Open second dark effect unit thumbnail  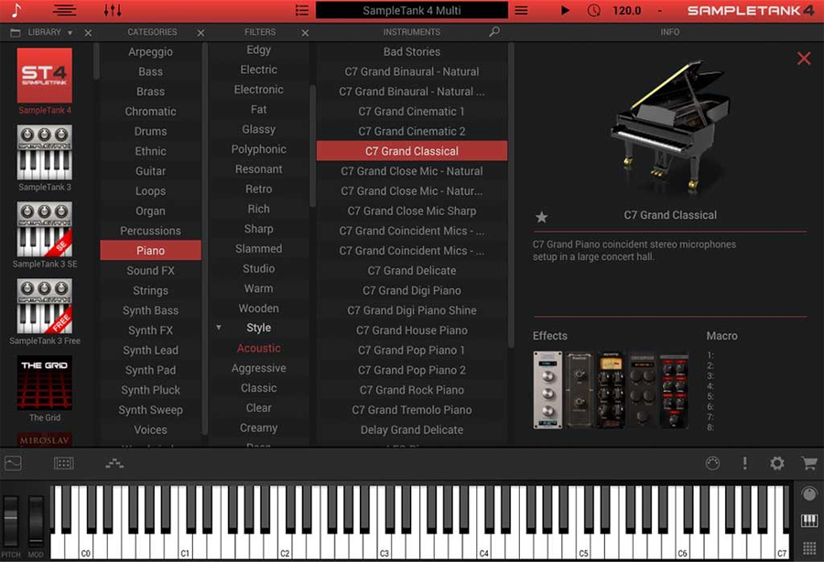coord(580,390)
